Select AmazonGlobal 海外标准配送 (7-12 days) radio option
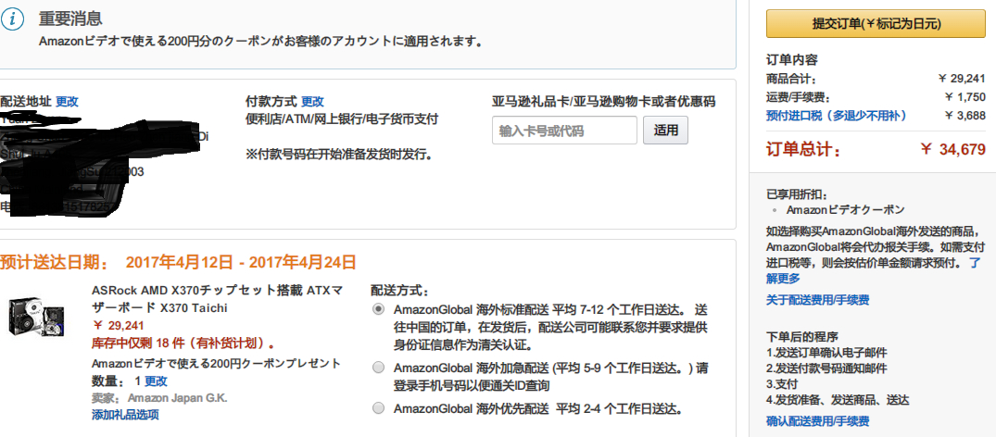This screenshot has width=996, height=437. tap(377, 308)
